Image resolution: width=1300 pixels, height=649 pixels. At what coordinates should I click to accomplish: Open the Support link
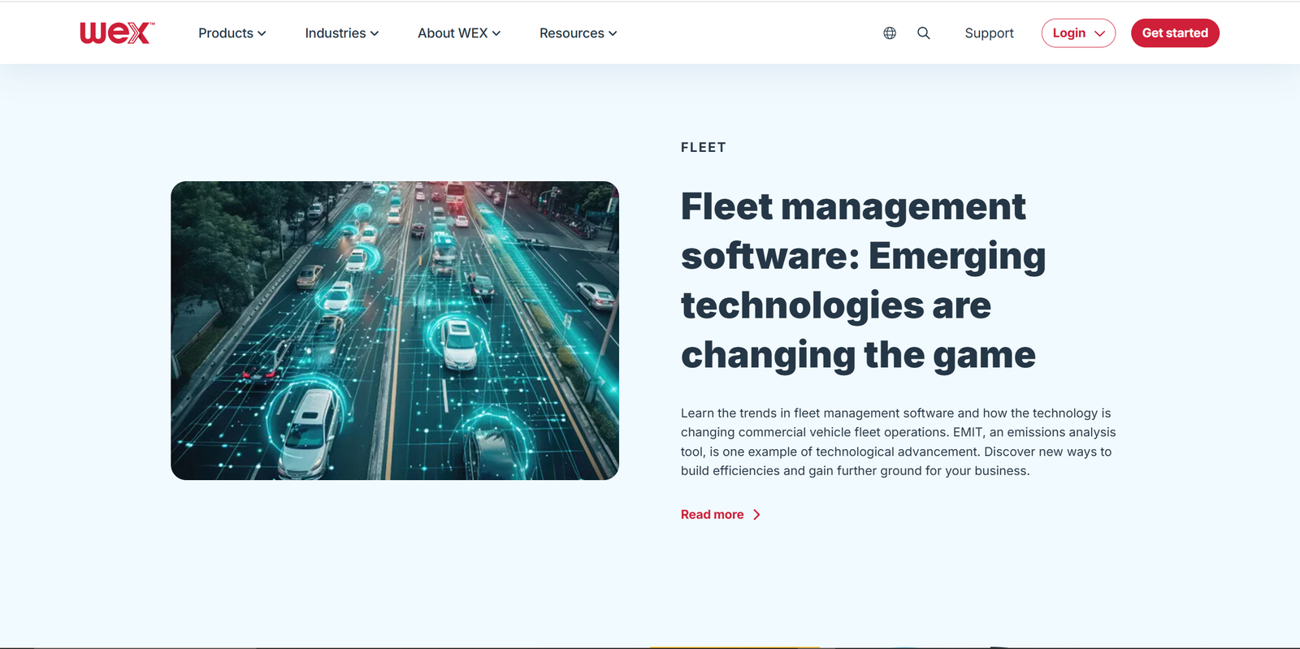point(989,33)
